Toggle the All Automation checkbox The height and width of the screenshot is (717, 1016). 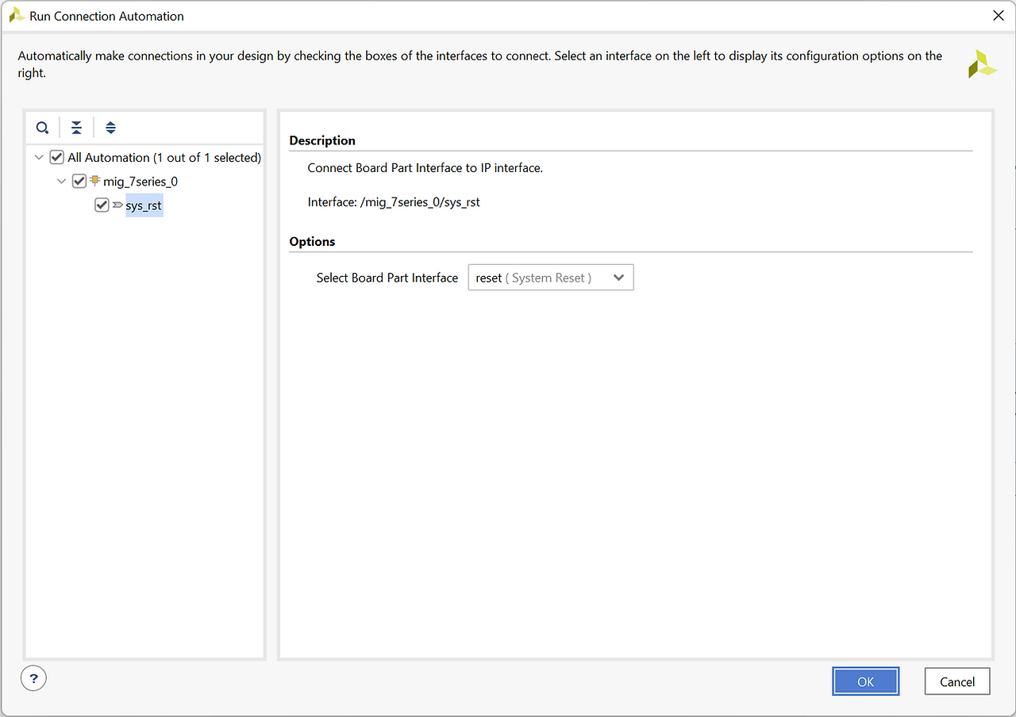point(56,157)
